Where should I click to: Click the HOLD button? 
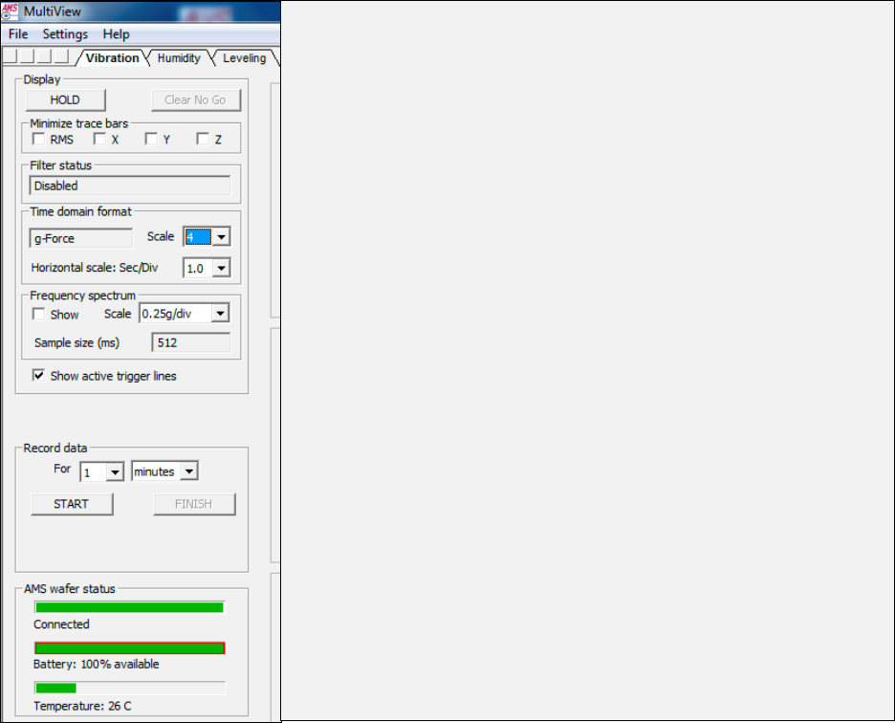66,100
